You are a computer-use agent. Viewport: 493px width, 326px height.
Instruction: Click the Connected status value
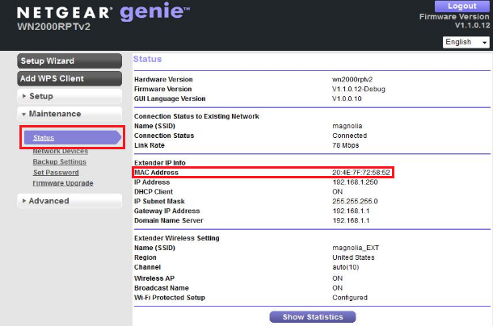(350, 136)
